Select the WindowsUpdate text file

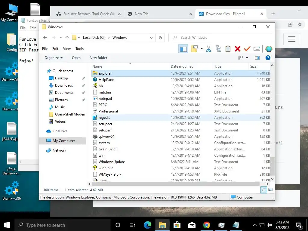[112, 162]
